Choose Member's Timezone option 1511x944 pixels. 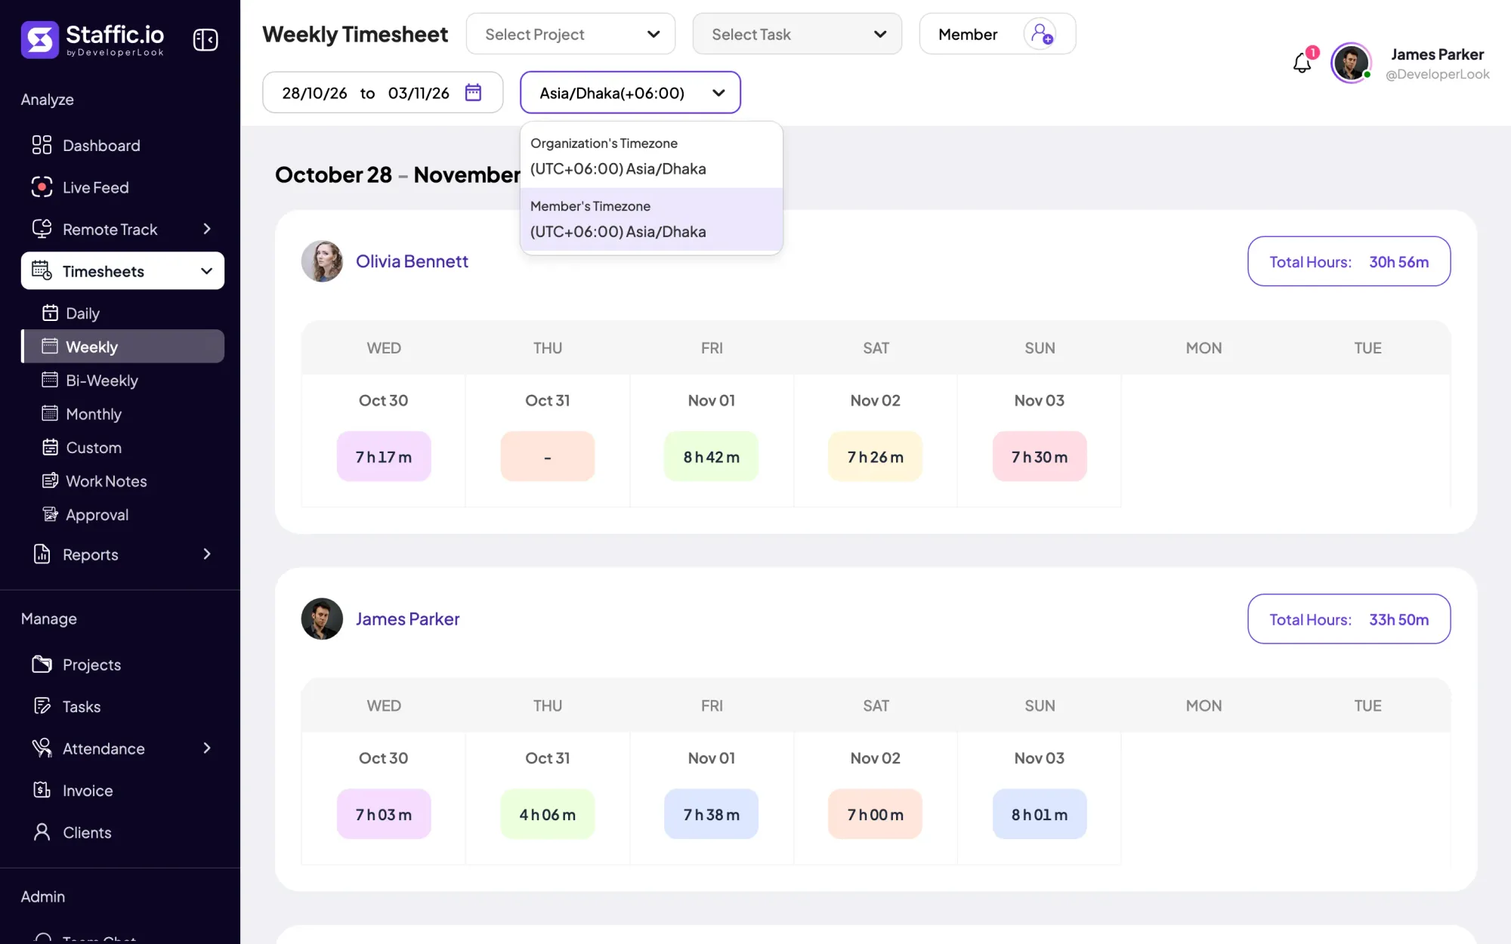pyautogui.click(x=651, y=219)
